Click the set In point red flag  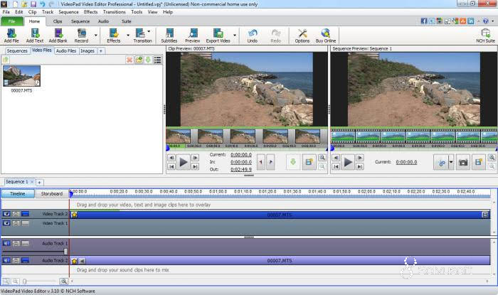[x=261, y=162]
